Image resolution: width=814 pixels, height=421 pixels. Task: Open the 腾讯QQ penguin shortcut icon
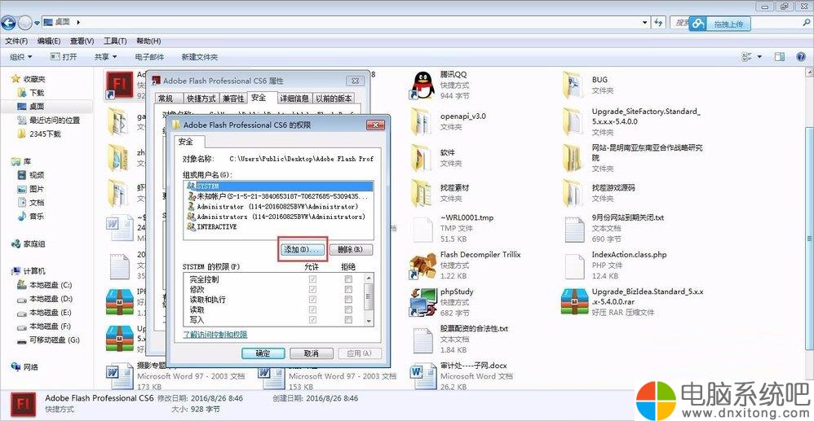[x=423, y=86]
